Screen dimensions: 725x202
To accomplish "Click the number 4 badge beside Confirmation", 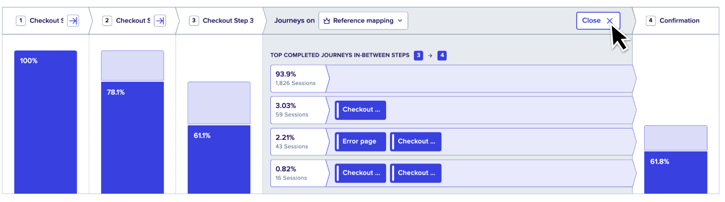I will click(651, 21).
